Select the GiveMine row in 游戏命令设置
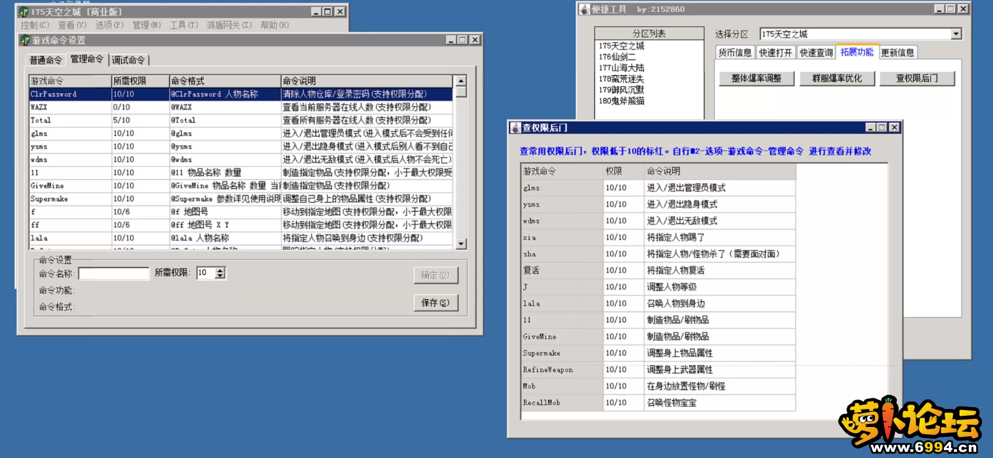Image resolution: width=993 pixels, height=458 pixels. (241, 186)
